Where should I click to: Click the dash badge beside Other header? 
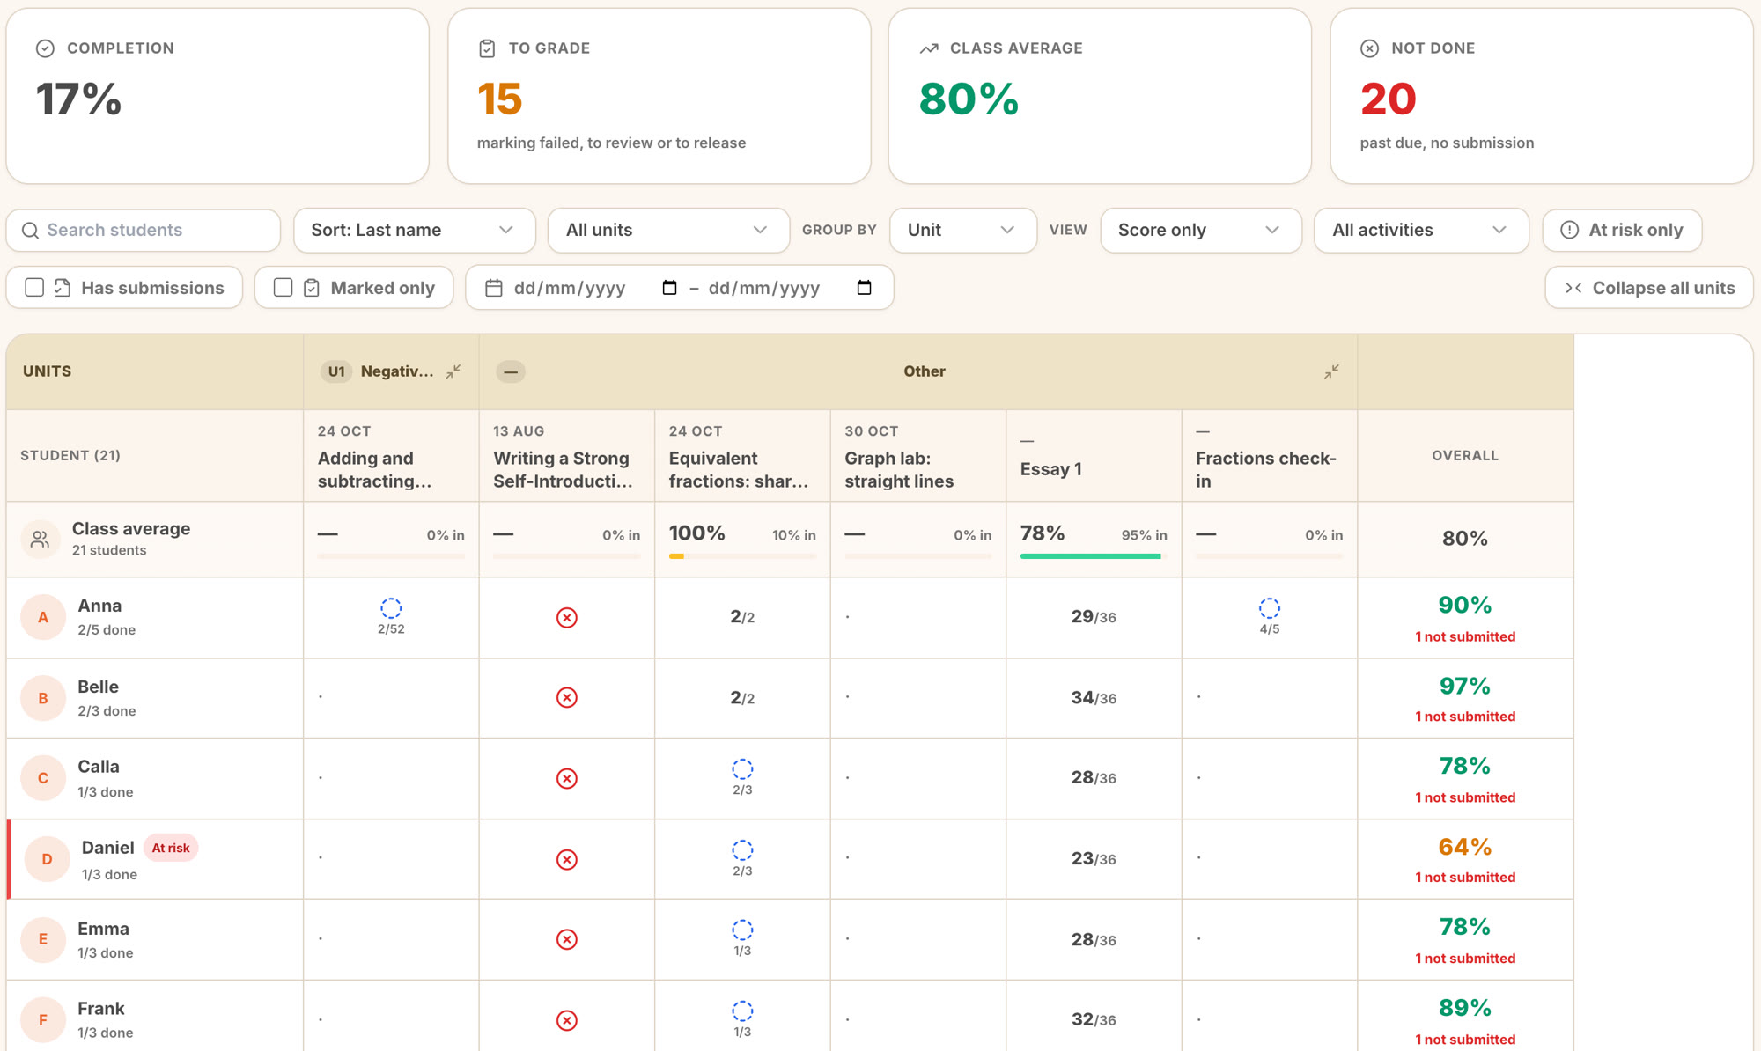tap(511, 371)
